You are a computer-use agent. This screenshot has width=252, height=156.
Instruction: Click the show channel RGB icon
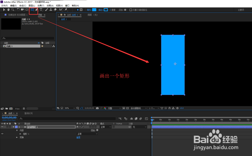point(105,108)
